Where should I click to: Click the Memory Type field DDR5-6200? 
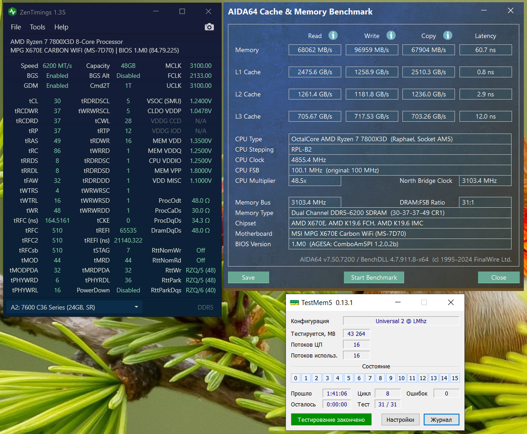400,213
